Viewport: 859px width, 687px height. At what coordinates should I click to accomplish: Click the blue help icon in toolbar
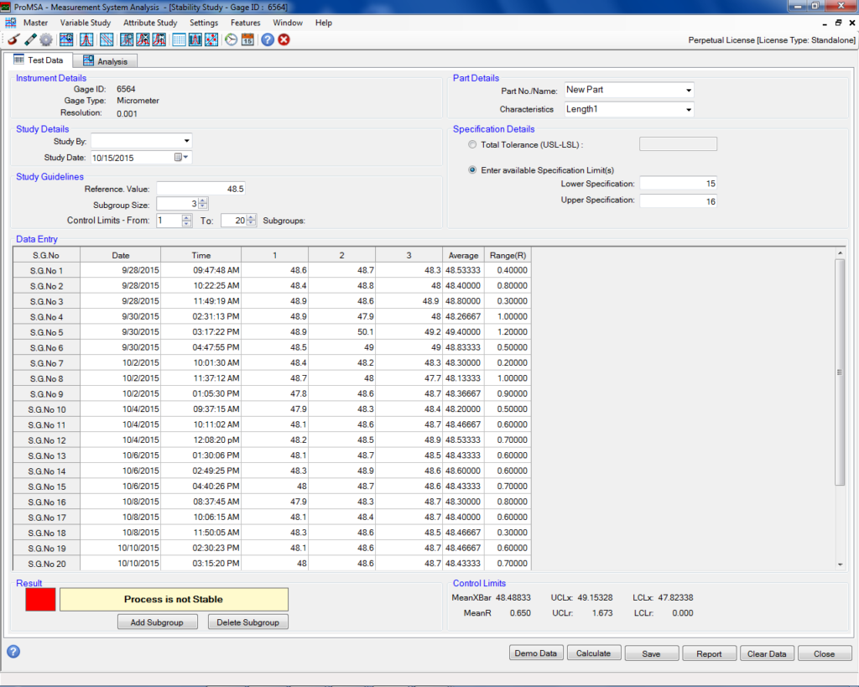268,39
